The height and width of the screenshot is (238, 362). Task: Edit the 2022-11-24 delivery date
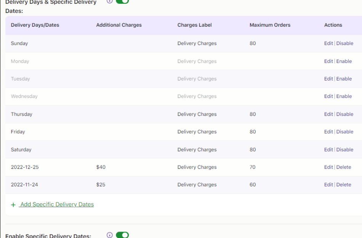[328, 184]
